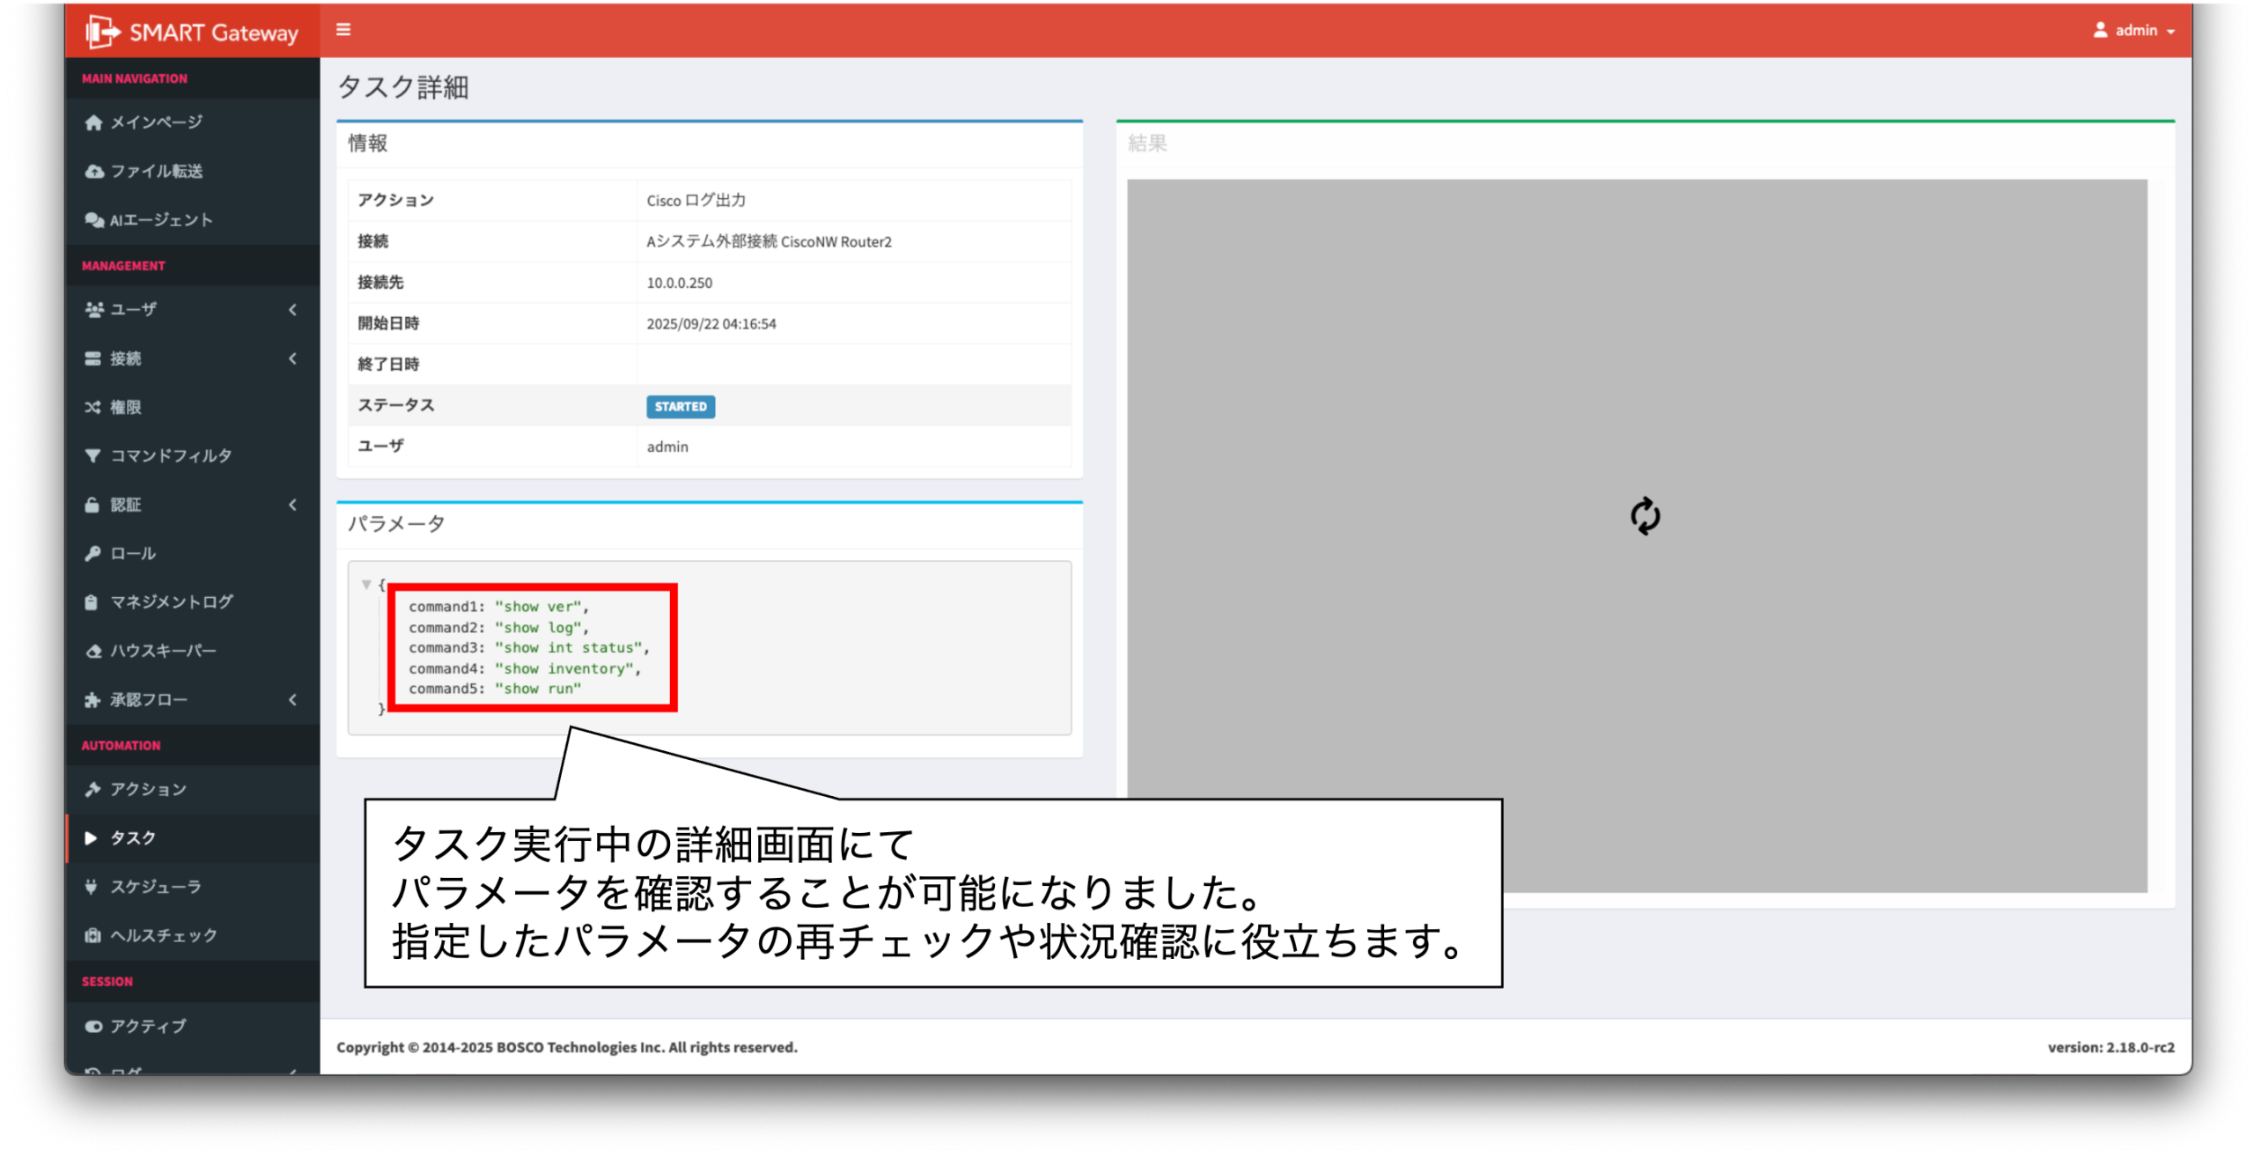Click the spinning refresh icon in results
Viewport: 2254px width, 1158px height.
click(x=1644, y=516)
